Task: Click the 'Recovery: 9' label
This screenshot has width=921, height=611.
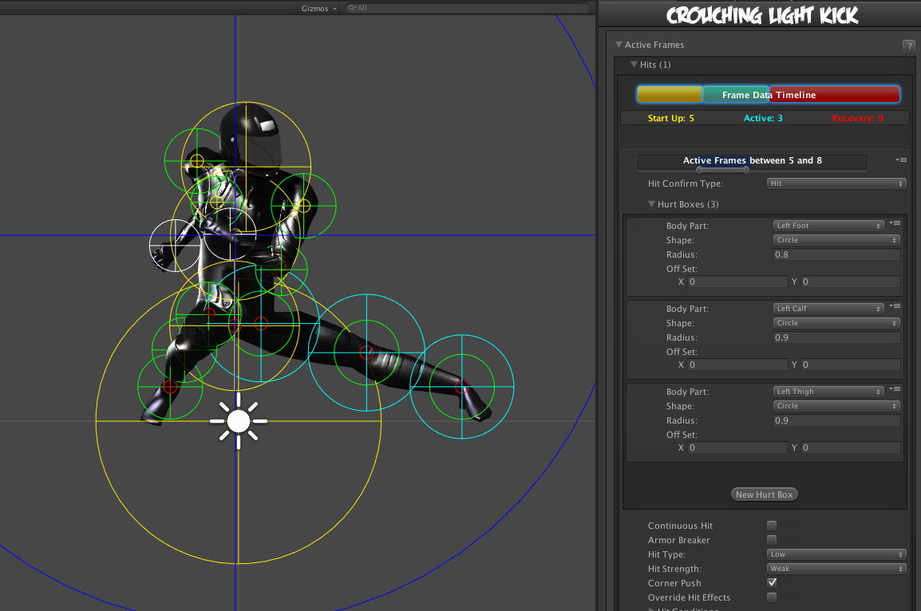Action: pos(857,118)
